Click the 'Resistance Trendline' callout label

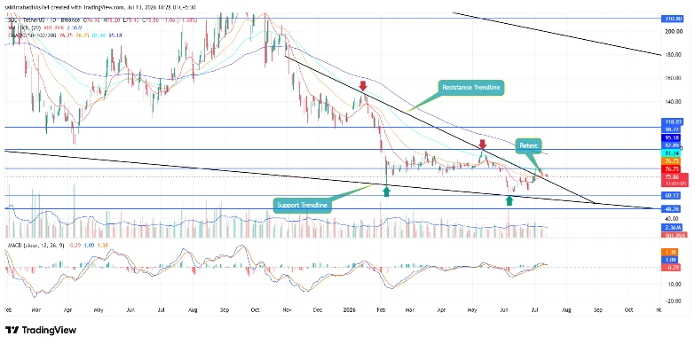coord(471,88)
